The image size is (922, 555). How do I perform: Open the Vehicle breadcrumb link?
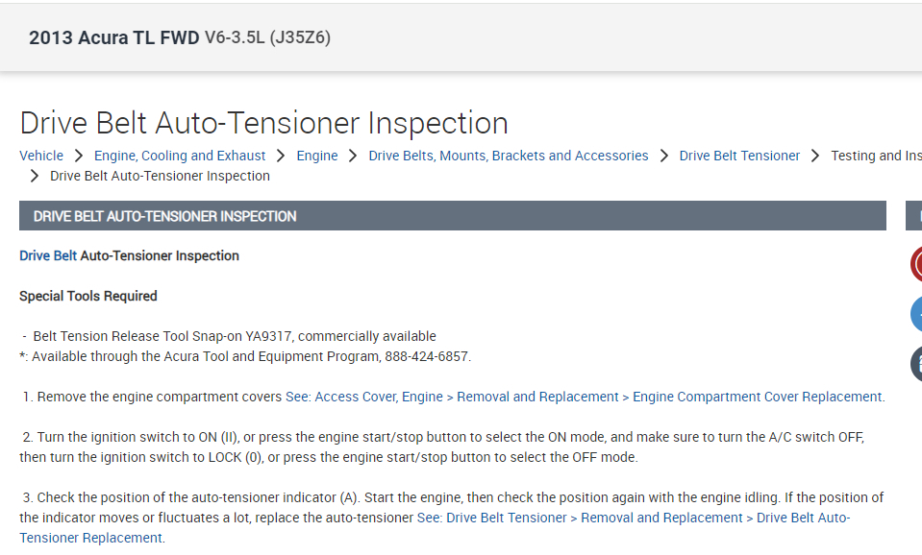pos(41,156)
